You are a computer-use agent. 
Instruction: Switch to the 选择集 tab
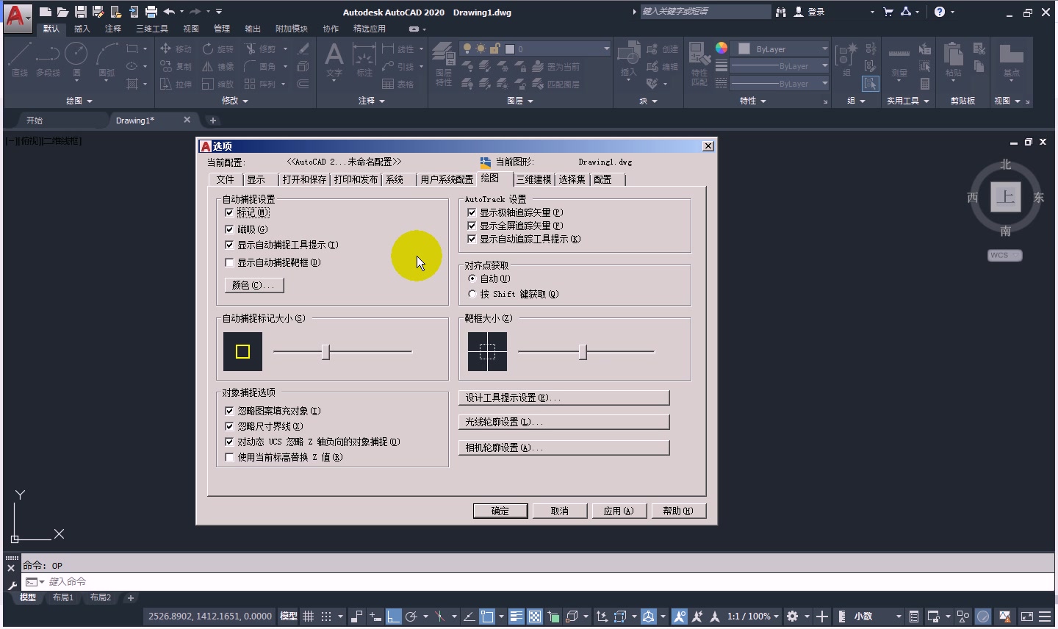pyautogui.click(x=572, y=179)
